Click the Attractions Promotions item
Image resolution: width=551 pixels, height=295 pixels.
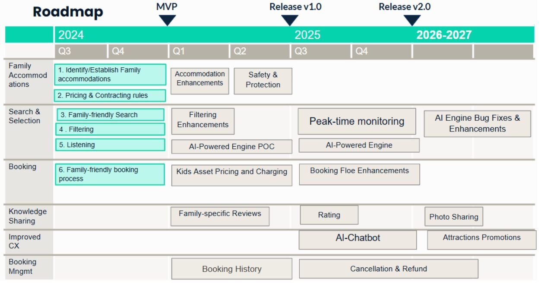click(481, 239)
